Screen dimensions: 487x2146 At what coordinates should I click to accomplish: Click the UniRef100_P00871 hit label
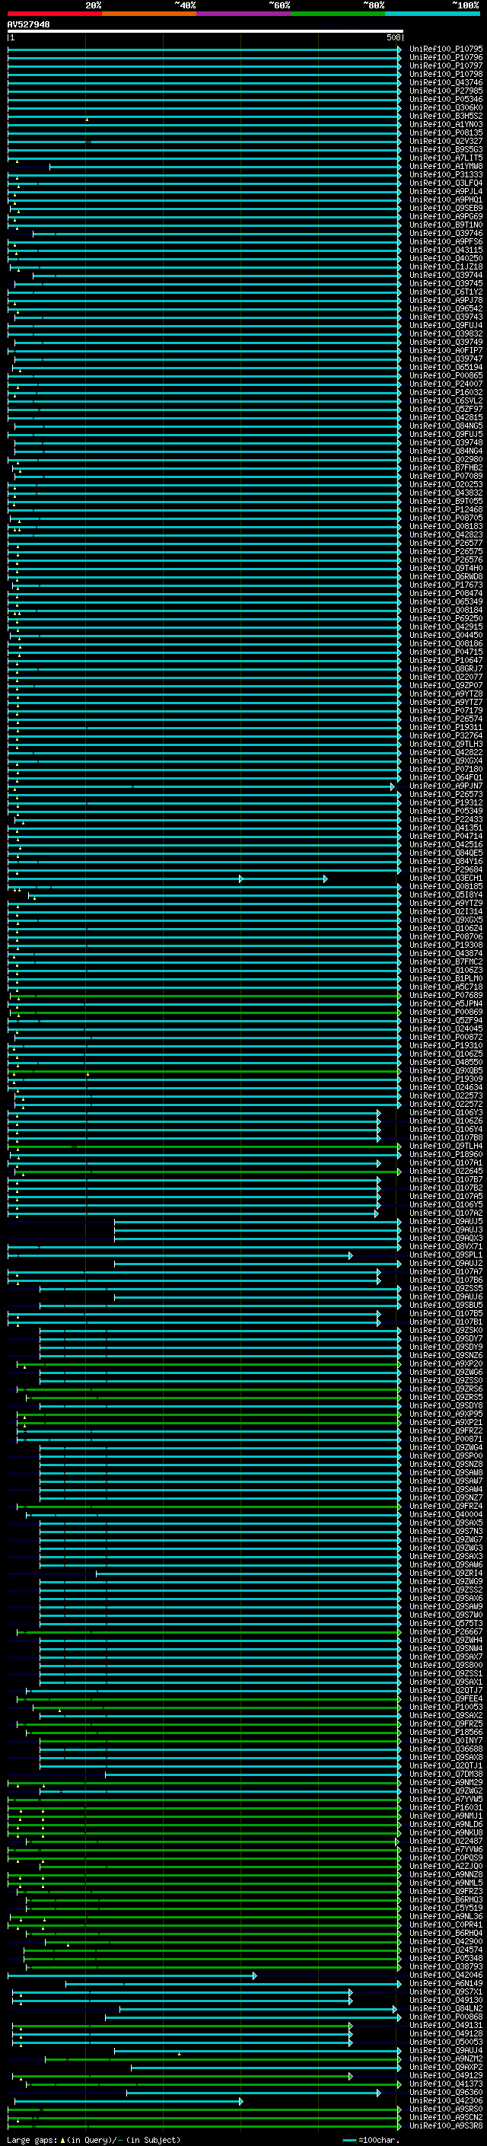click(446, 1440)
